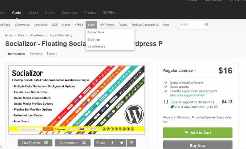Click 'Get it now and save' link
This screenshot has height=149, width=246.
coord(196,107)
